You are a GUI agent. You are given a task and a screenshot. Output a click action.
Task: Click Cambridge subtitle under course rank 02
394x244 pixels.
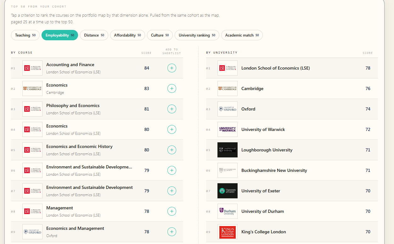pos(55,93)
